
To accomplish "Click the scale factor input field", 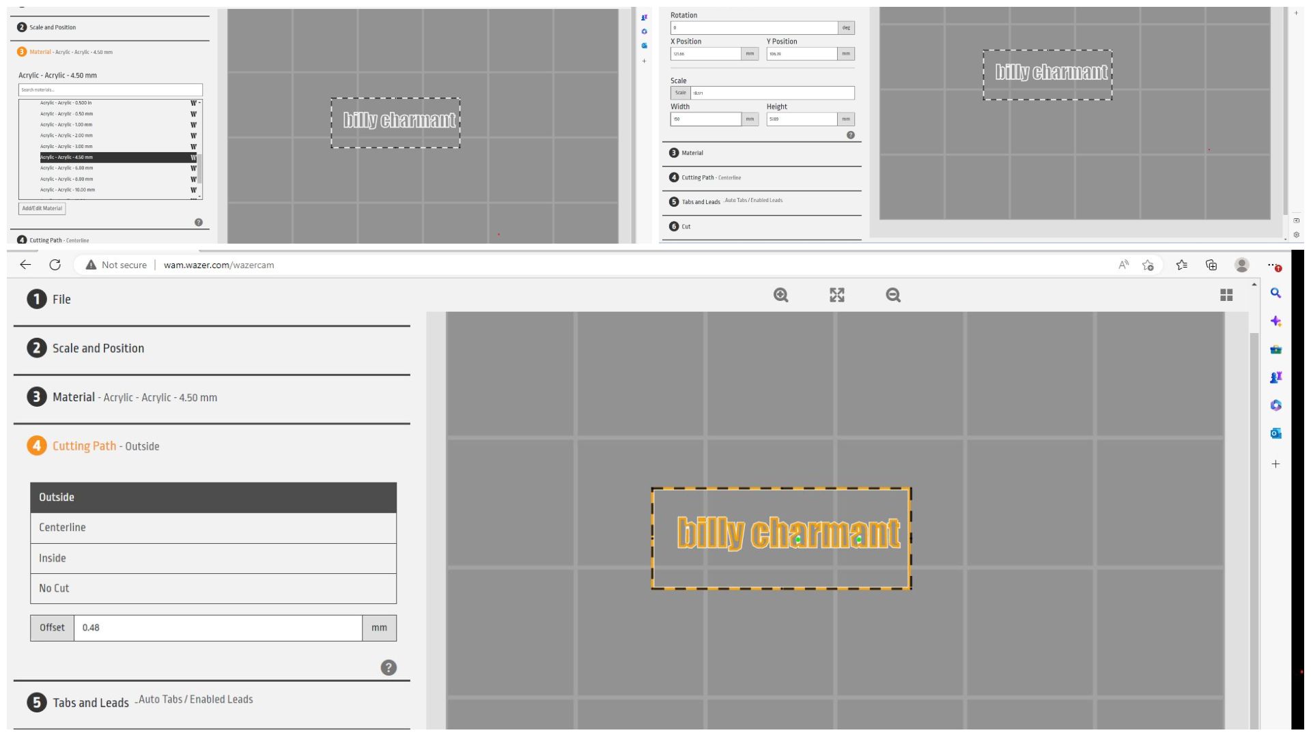I will 772,93.
